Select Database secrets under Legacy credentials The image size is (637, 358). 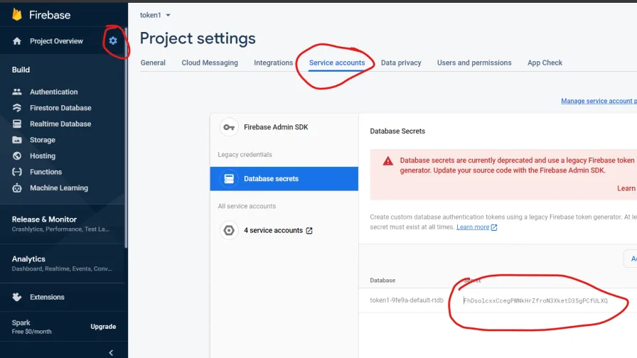[x=284, y=178]
